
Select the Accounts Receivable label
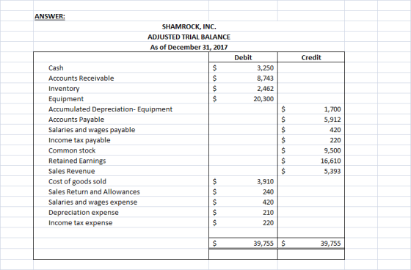coord(81,79)
